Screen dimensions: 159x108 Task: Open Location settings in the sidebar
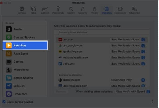coord(25,86)
